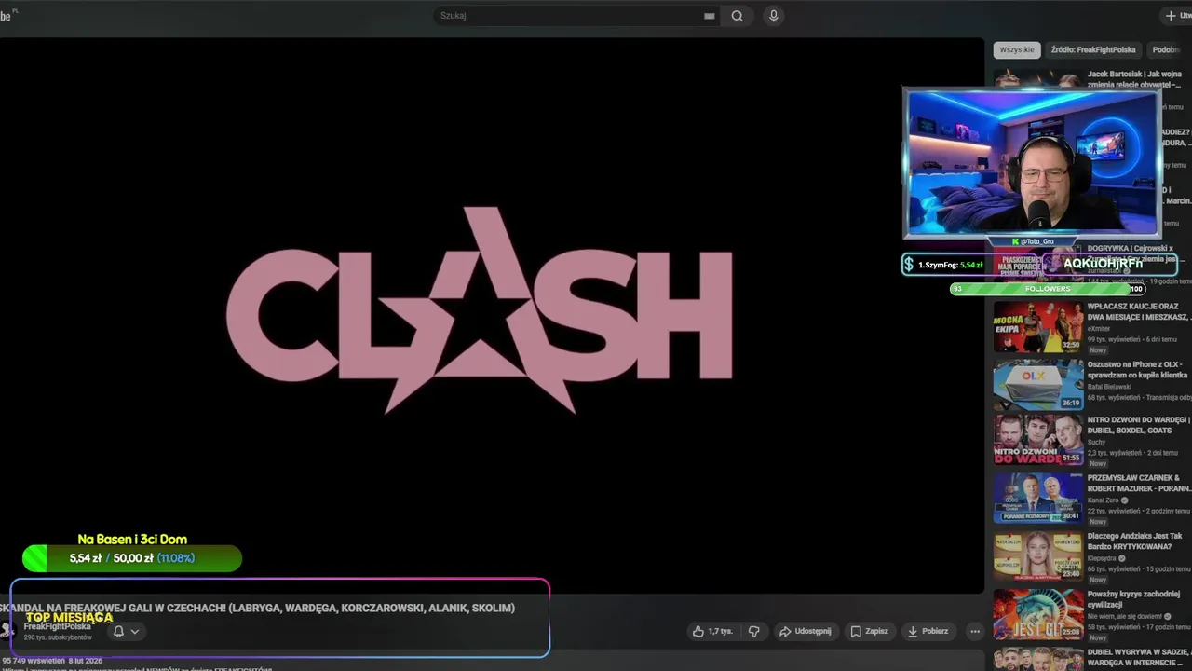
Task: Click channel name Klepsydra
Action: (1104, 558)
